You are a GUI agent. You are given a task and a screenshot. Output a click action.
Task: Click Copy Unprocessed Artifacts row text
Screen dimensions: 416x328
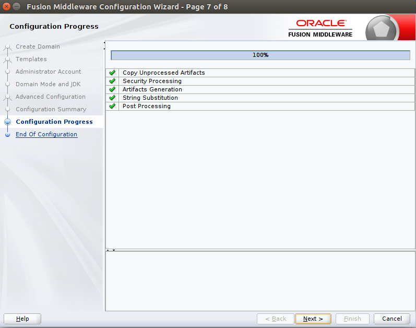pyautogui.click(x=164, y=73)
